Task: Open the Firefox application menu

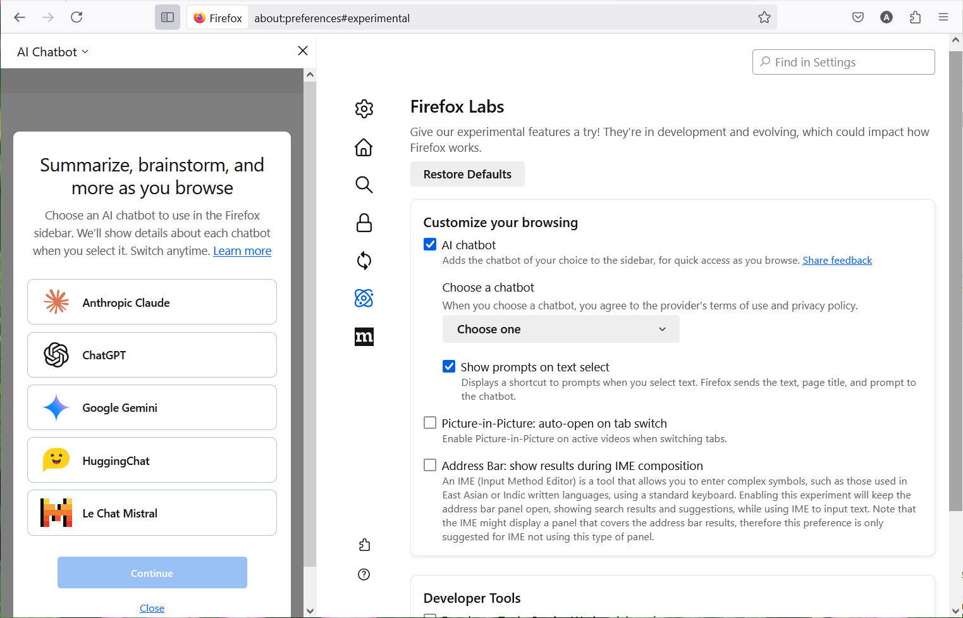Action: point(943,17)
